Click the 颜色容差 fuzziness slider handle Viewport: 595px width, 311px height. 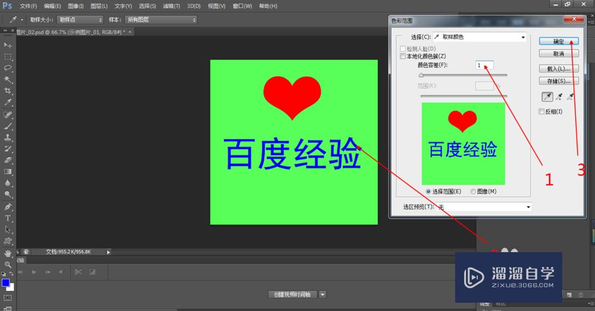click(x=421, y=75)
